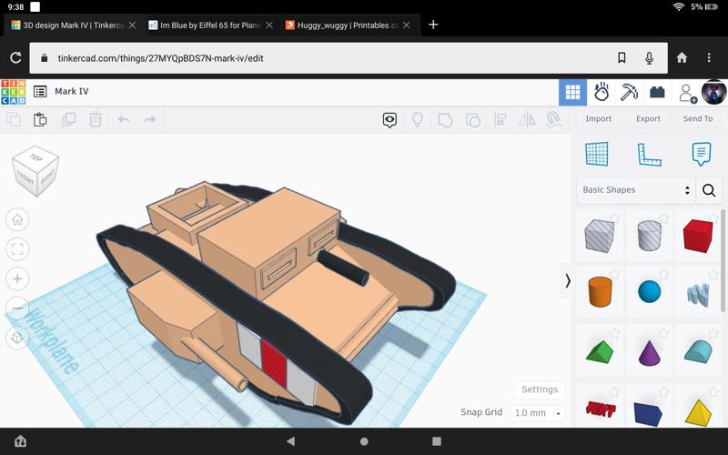Open the Snap Grid 1.0 mm dropdown
The height and width of the screenshot is (455, 728).
point(538,412)
